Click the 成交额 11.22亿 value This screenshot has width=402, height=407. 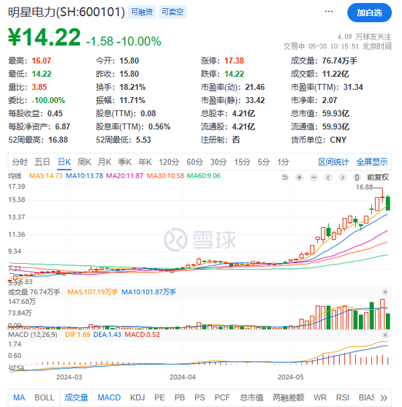(x=335, y=74)
